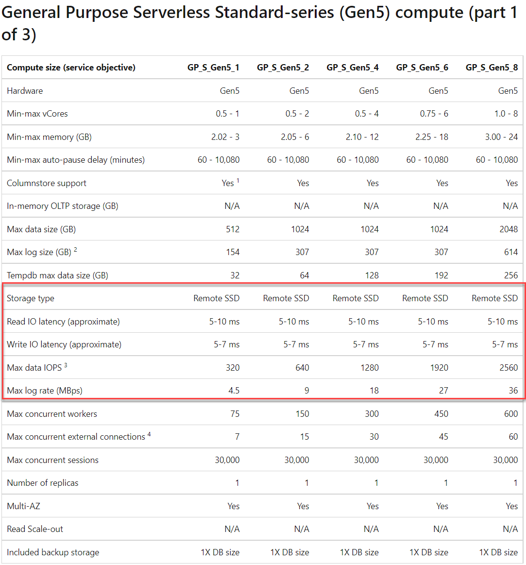Viewport: 526px width, 565px height.
Task: Select the GP_S_Gen5_1 column header
Action: pyautogui.click(x=213, y=68)
